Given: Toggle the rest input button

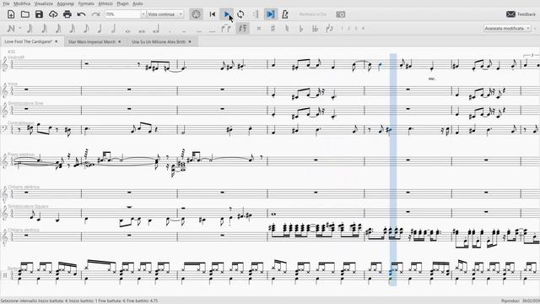Looking at the screenshot, I should (243, 29).
